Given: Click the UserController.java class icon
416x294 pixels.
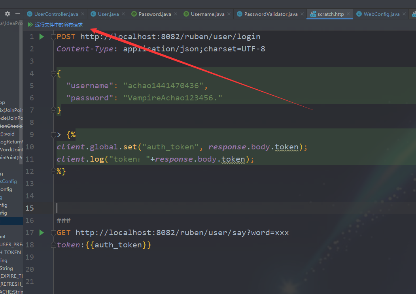Looking at the screenshot, I should [x=30, y=14].
